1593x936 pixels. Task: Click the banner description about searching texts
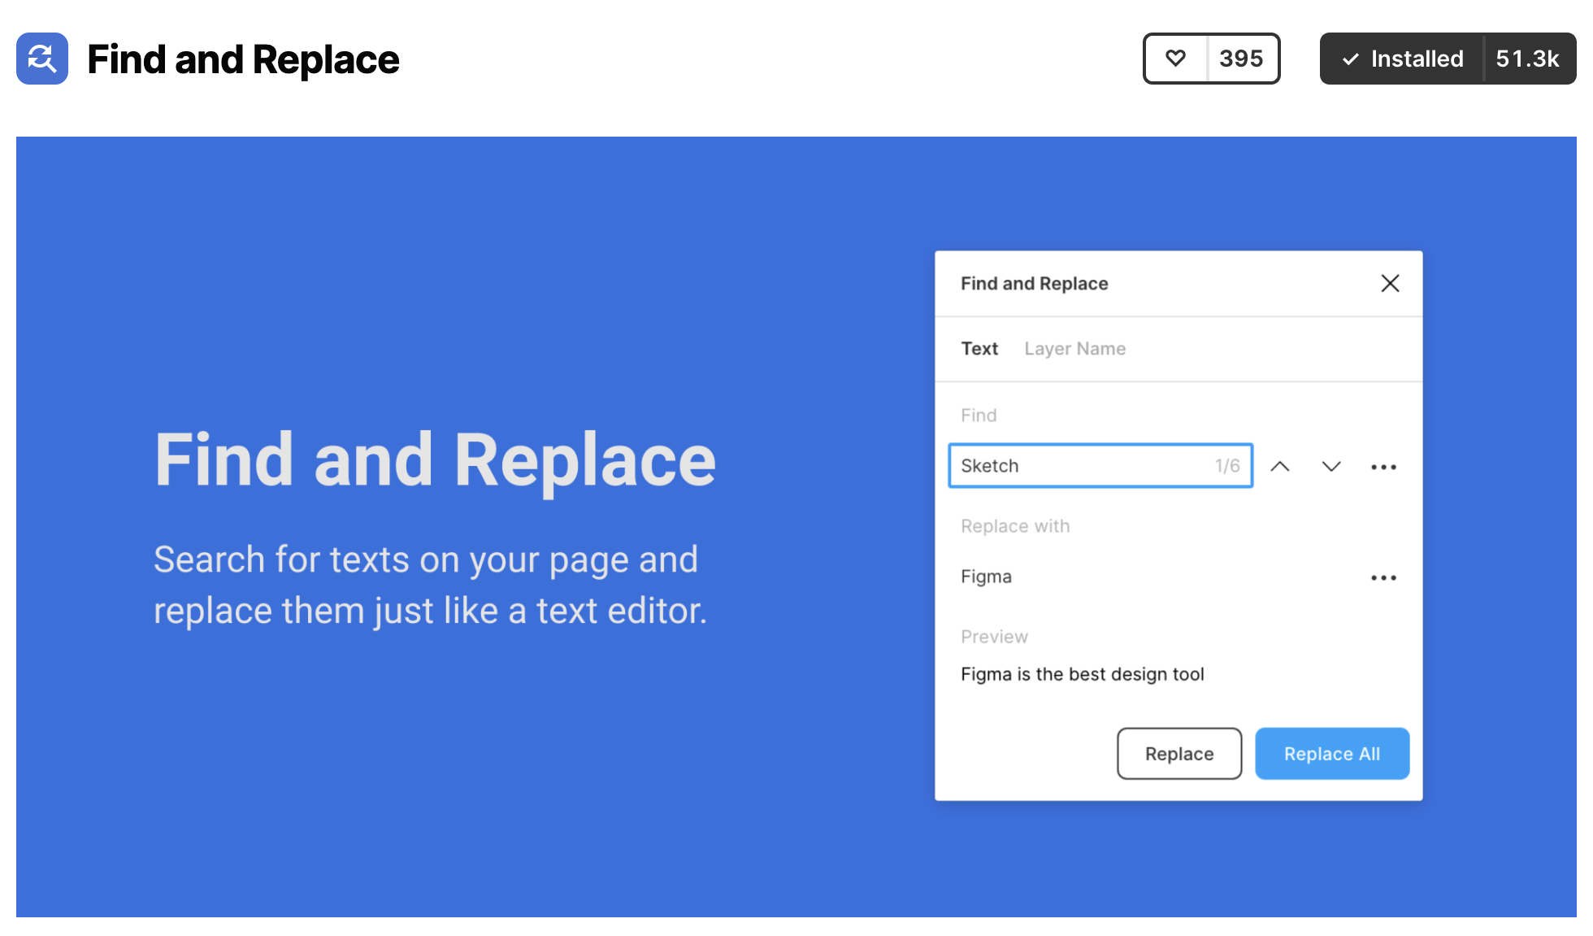pos(430,585)
